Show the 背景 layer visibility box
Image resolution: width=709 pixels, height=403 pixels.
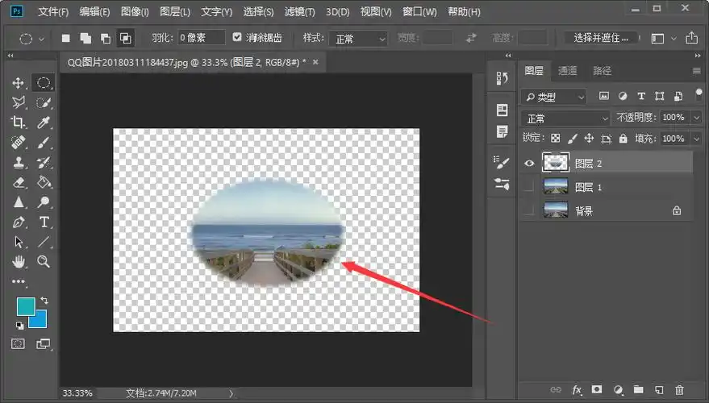click(x=530, y=210)
